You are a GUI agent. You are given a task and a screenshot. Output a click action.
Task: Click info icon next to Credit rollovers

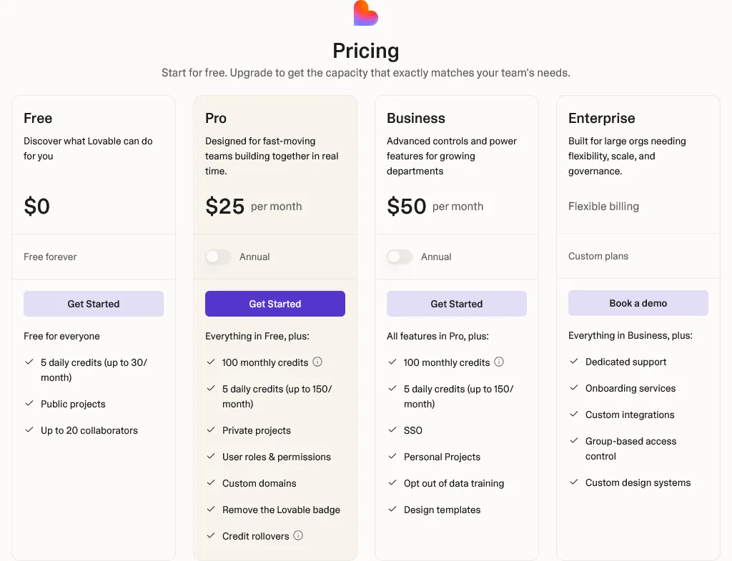pyautogui.click(x=298, y=535)
